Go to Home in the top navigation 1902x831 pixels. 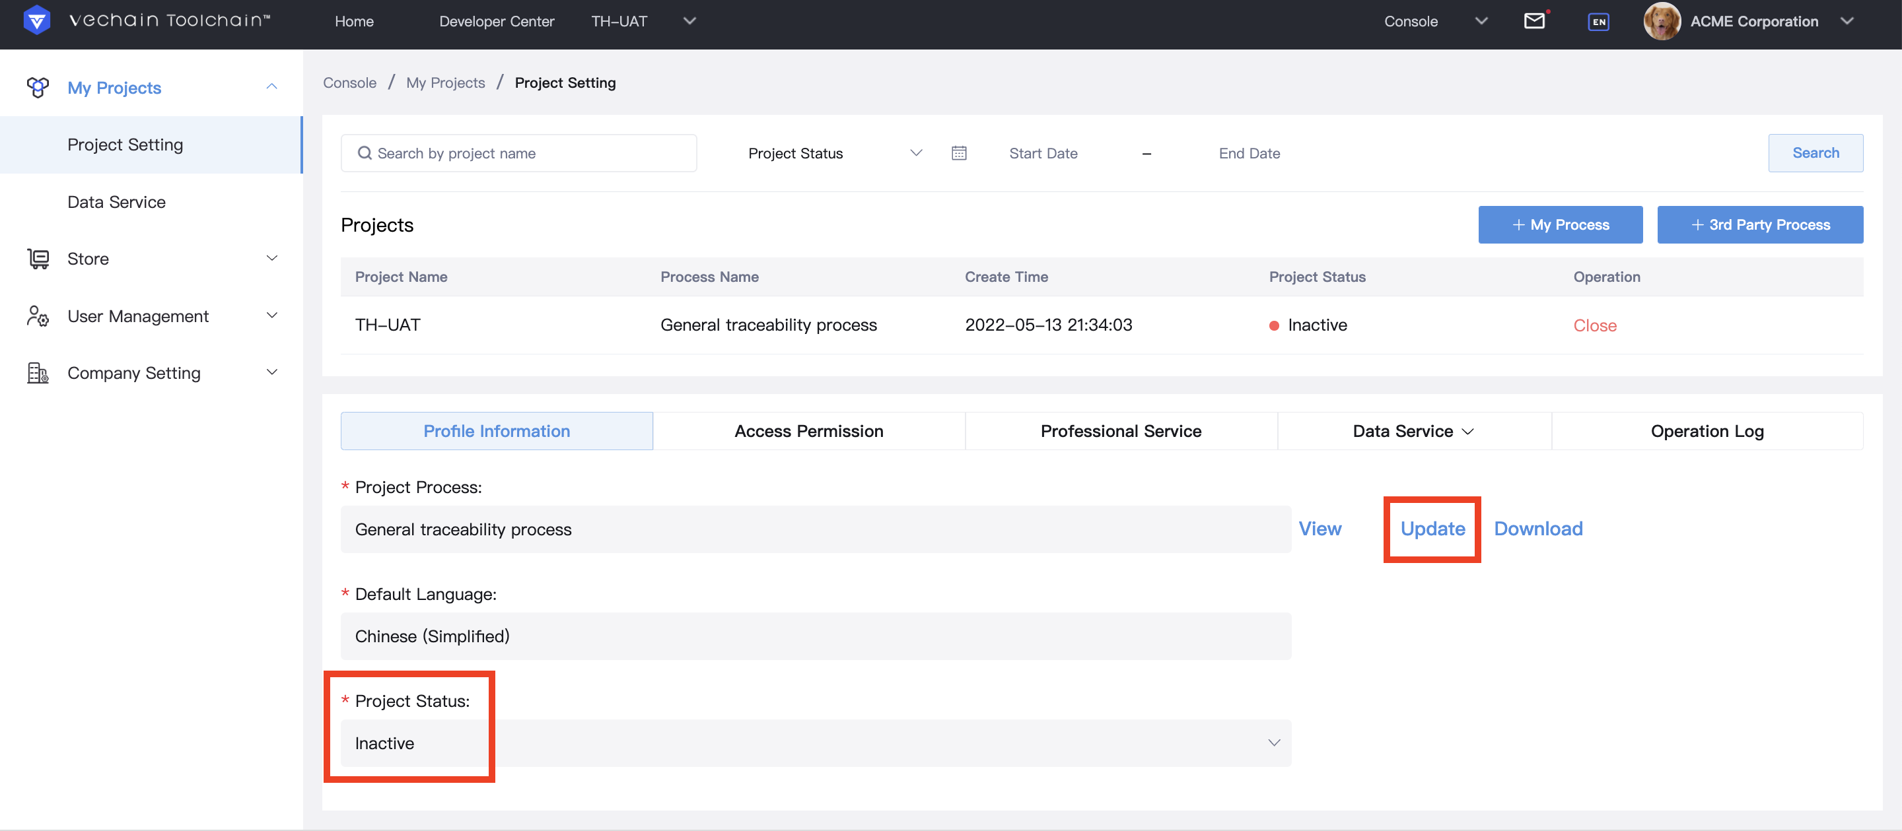354,21
